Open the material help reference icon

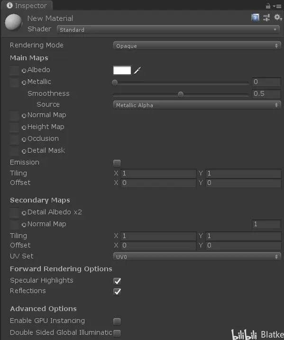(x=255, y=18)
